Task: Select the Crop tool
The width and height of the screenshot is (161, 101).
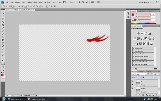Action: pyautogui.click(x=3, y=25)
